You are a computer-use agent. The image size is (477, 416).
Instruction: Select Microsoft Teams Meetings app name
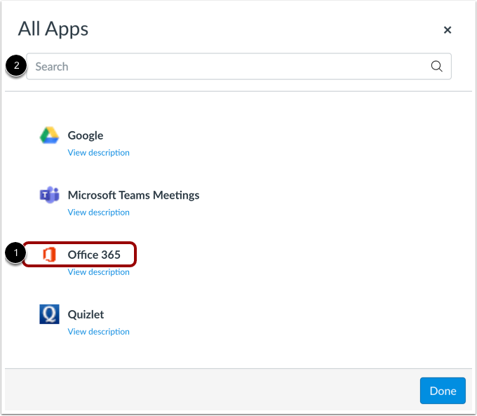[x=133, y=195]
